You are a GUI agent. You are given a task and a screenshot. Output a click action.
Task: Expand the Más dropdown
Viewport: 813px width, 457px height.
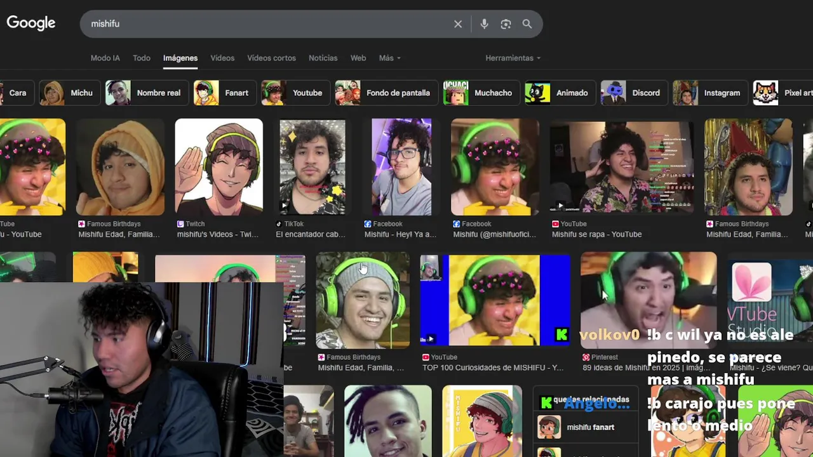pos(389,58)
